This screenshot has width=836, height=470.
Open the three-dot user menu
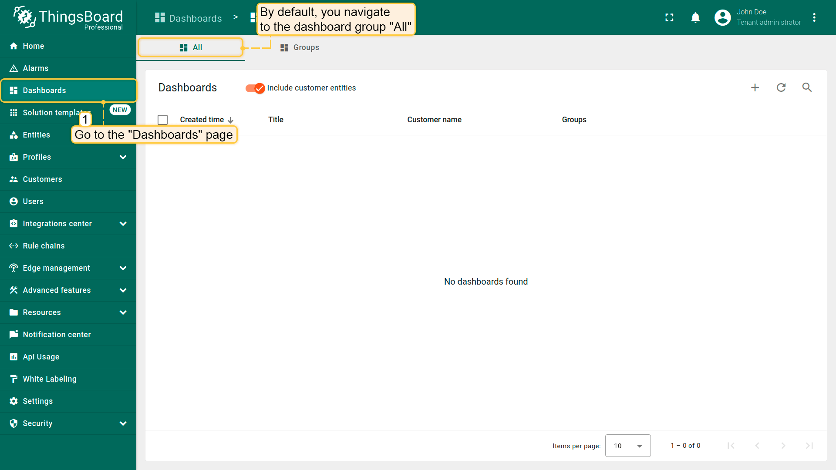[x=814, y=17]
